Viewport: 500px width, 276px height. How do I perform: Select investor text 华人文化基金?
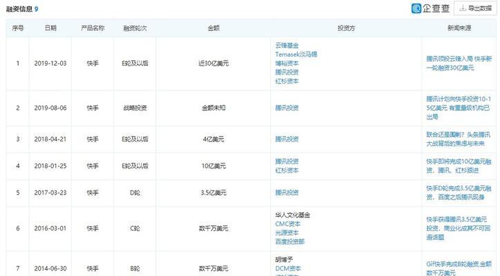(x=293, y=215)
